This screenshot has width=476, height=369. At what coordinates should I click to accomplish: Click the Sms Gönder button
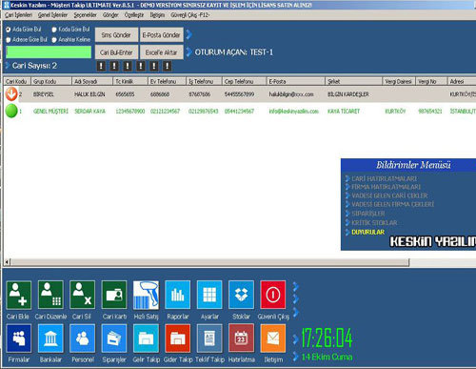coord(116,35)
